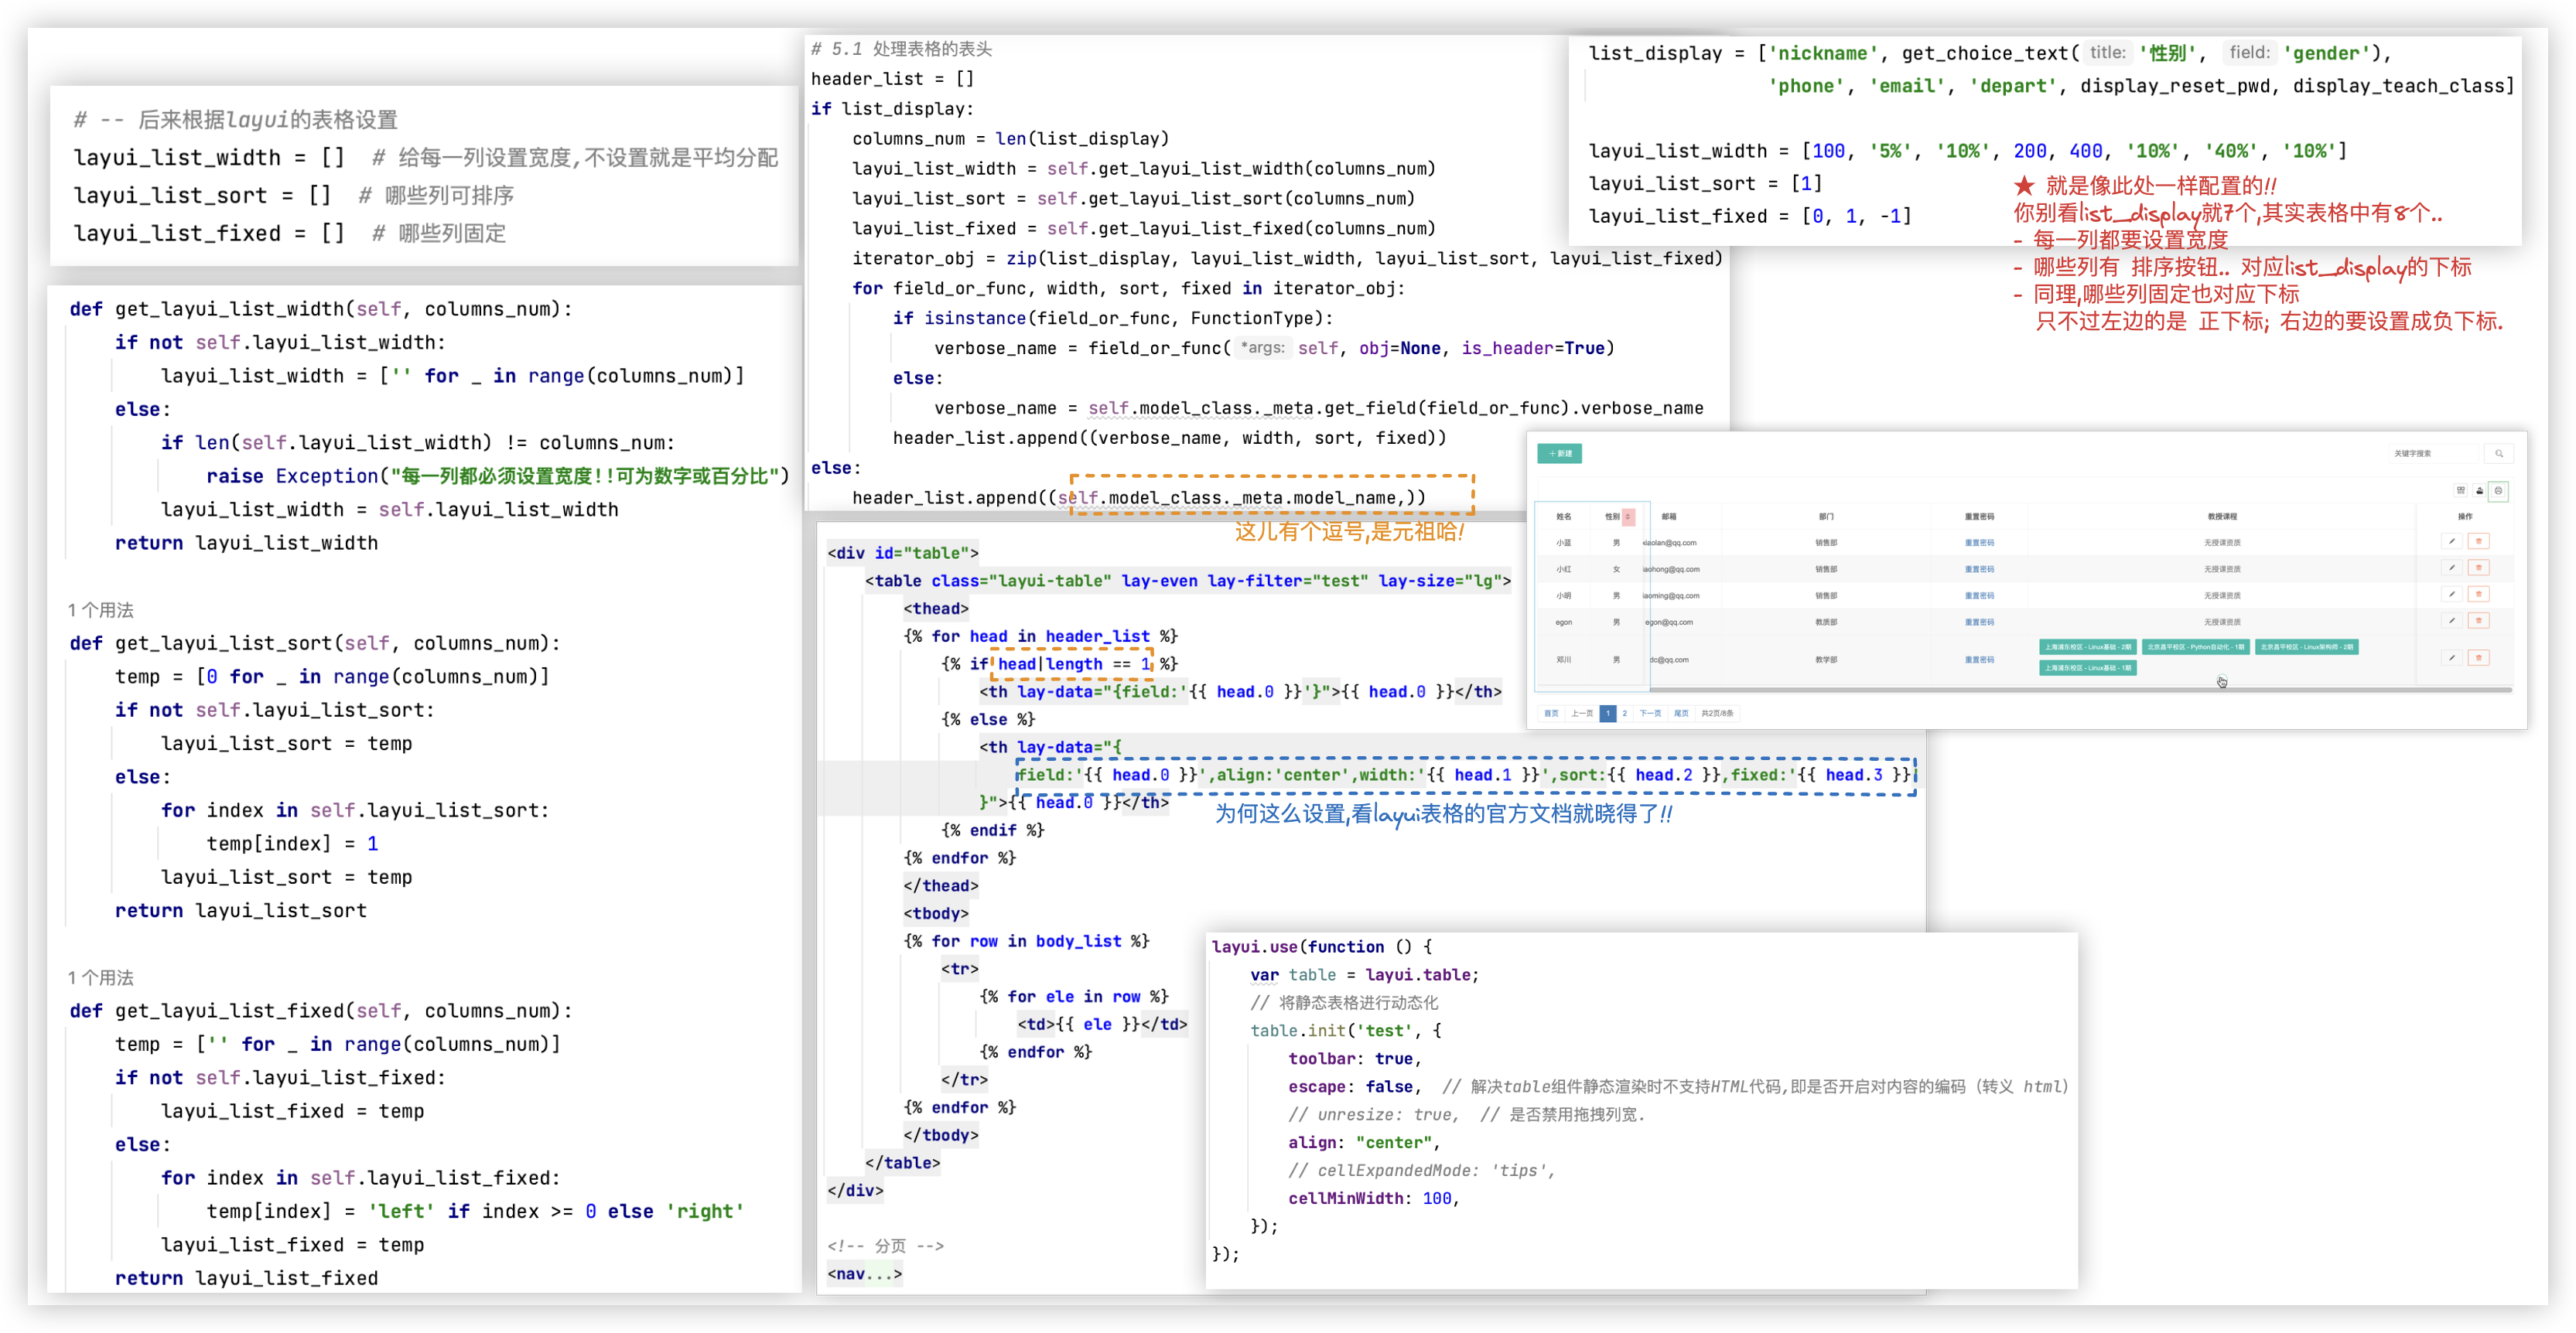Click the table's horizontal scrollbar
Image resolution: width=2576 pixels, height=1333 pixels.
tap(2080, 690)
